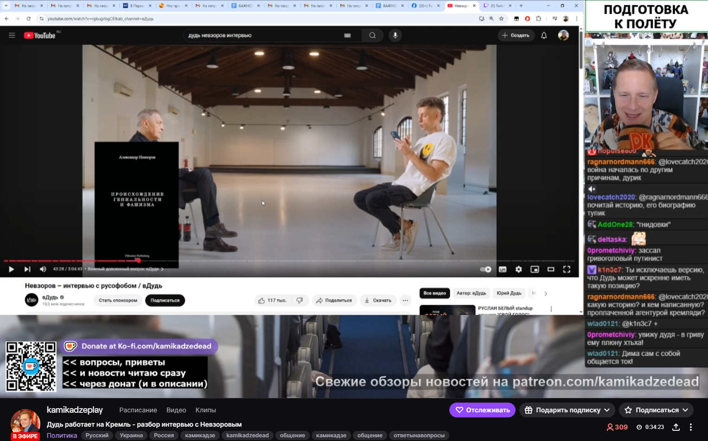Reload the browser page
Viewport: 708px width, 441px height.
click(28, 19)
